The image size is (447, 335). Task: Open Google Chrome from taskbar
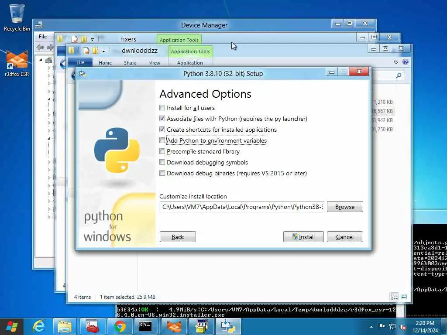(120, 326)
